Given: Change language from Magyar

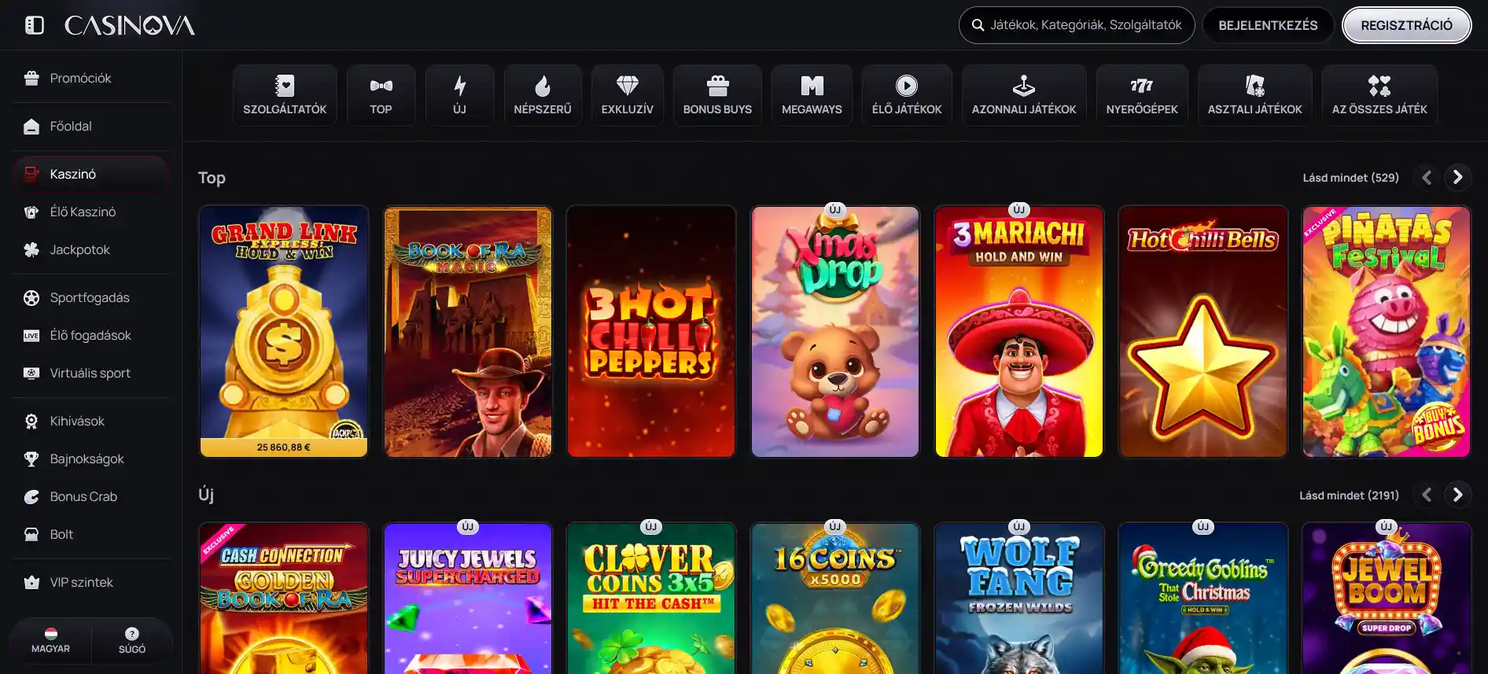Looking at the screenshot, I should pos(50,640).
